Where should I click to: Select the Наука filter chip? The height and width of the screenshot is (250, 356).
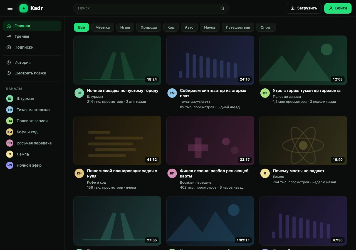(210, 27)
